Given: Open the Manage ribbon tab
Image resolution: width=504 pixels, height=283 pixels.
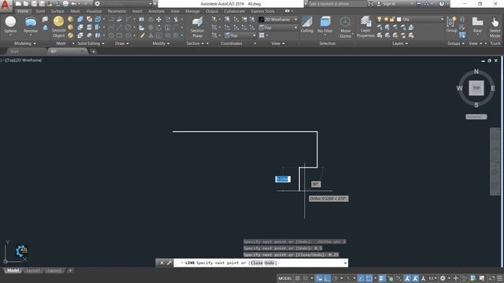Looking at the screenshot, I should coord(192,11).
